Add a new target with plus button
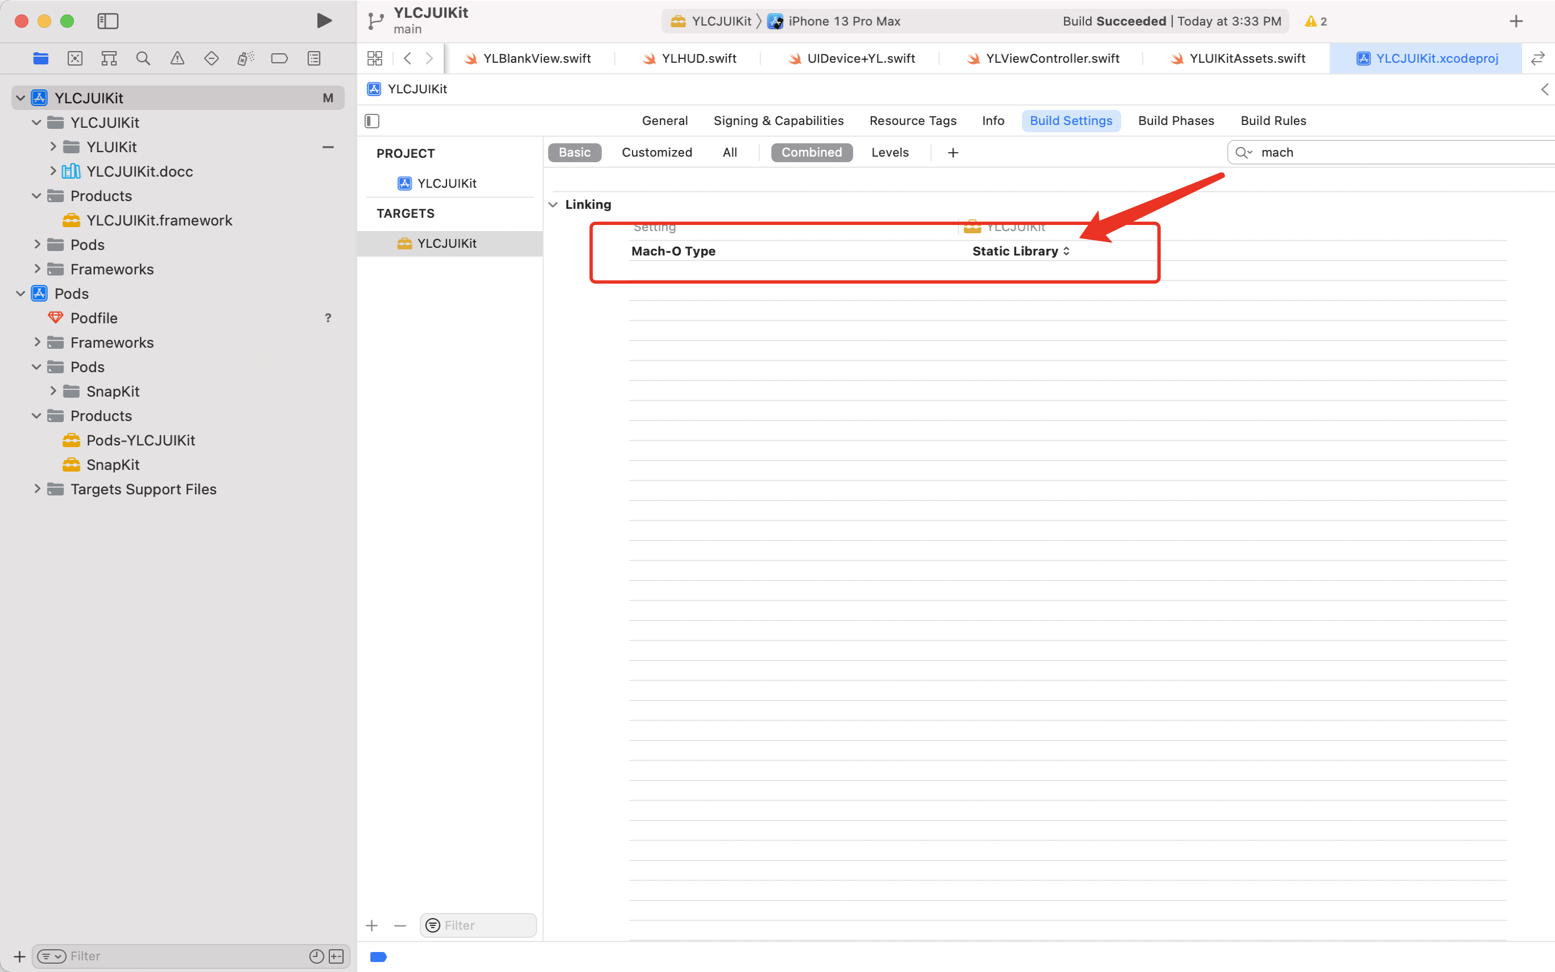The image size is (1555, 972). [372, 926]
